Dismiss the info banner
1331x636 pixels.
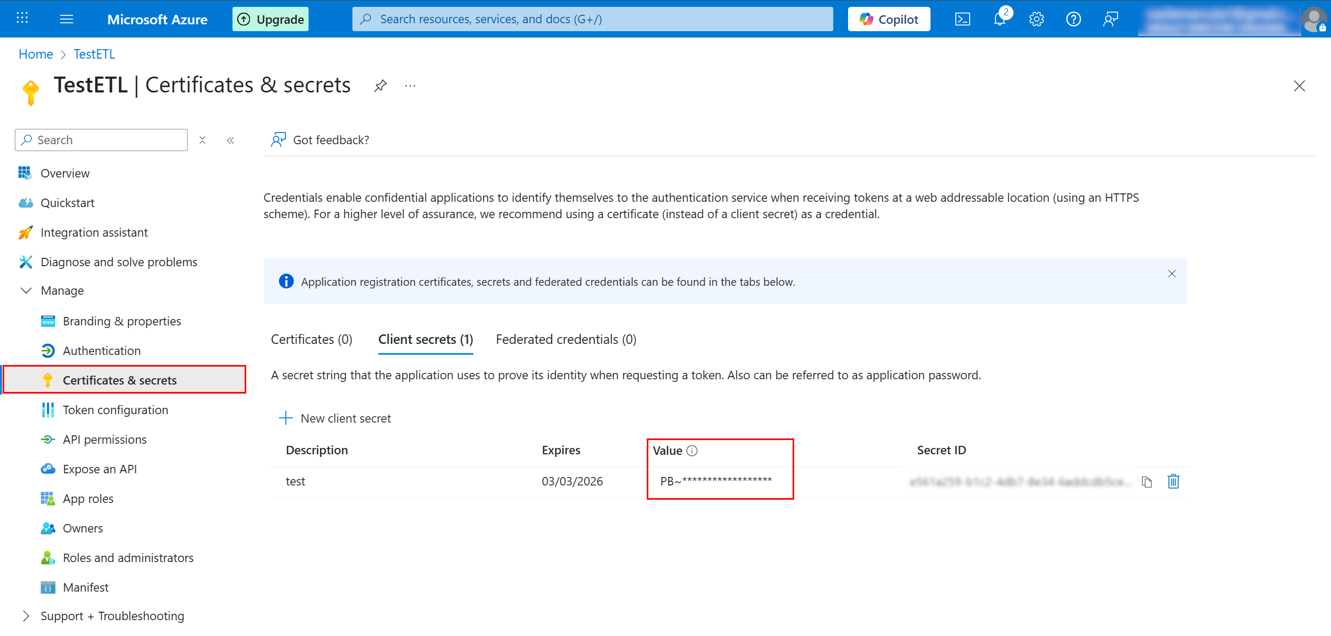(1171, 274)
